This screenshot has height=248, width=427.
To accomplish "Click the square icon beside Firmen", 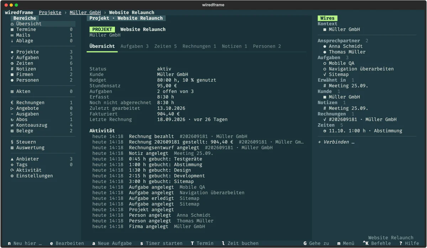I will pos(12,75).
